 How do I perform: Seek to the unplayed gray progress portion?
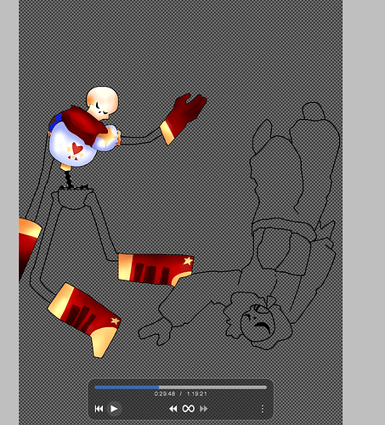[212, 387]
